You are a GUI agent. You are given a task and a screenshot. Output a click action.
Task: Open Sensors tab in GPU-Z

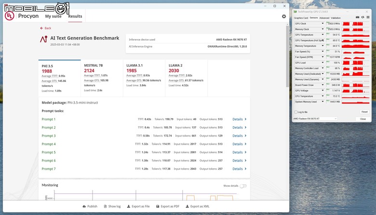click(314, 18)
